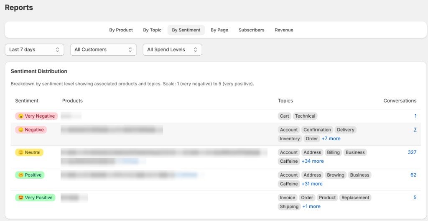
Task: Show +1 more topic in Very Positive row
Action: [311, 206]
